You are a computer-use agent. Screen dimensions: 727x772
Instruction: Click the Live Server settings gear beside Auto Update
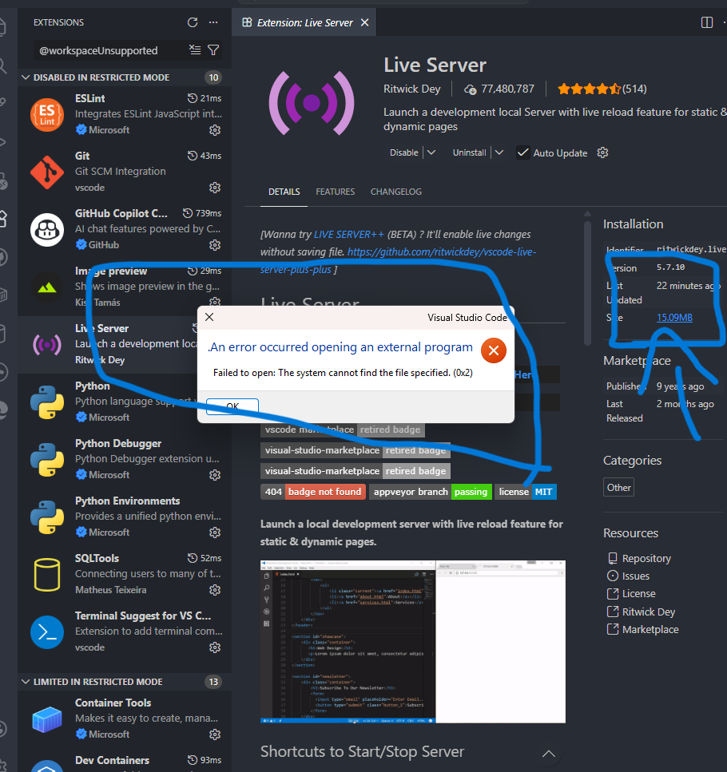(603, 152)
